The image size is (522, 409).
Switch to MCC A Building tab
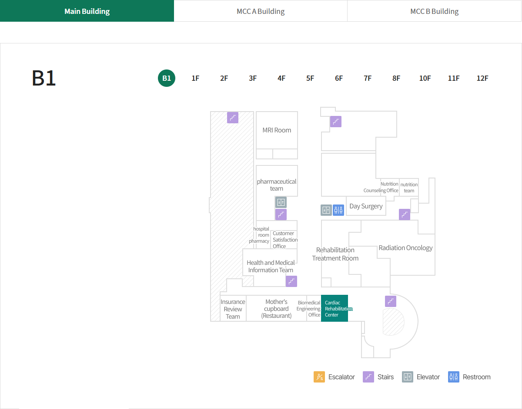coord(261,11)
